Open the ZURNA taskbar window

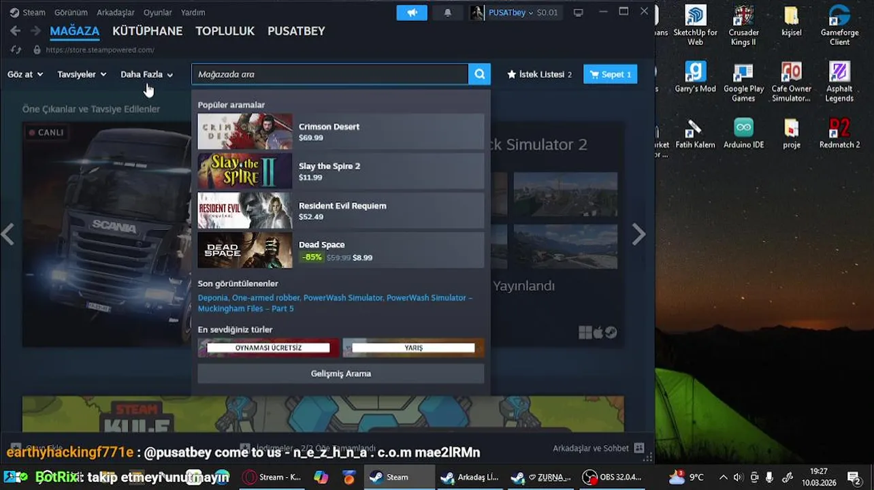point(540,477)
